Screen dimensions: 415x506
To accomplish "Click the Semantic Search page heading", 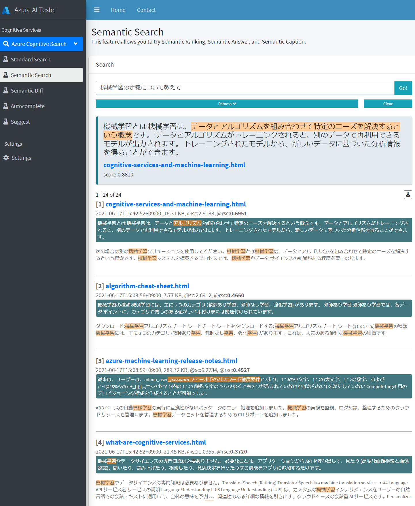I will click(x=128, y=32).
